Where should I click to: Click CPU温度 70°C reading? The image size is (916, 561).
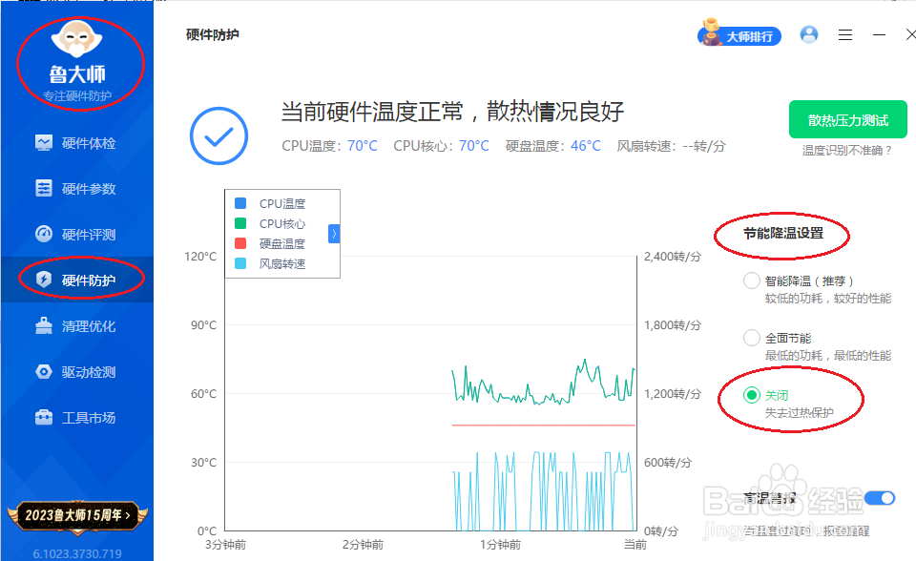pos(329,146)
